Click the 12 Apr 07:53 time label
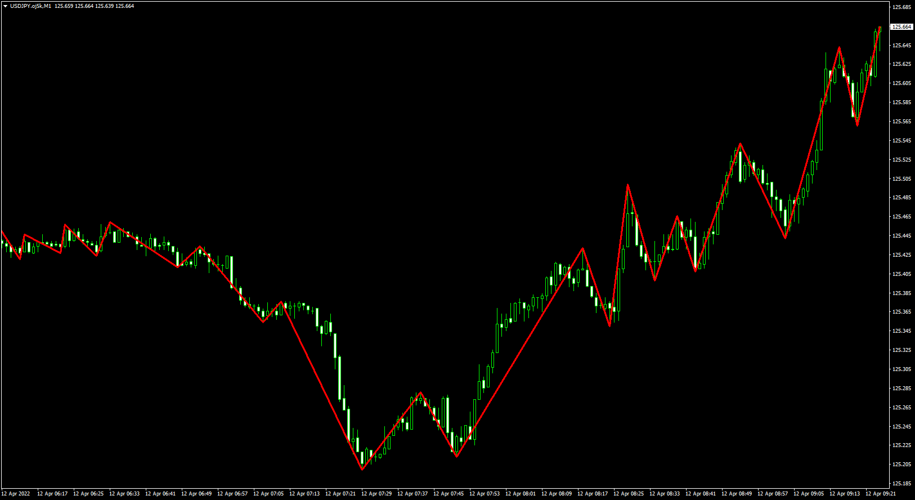This screenshot has width=915, height=500. click(x=485, y=494)
